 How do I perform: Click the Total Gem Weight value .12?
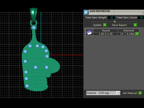tap(111, 18)
